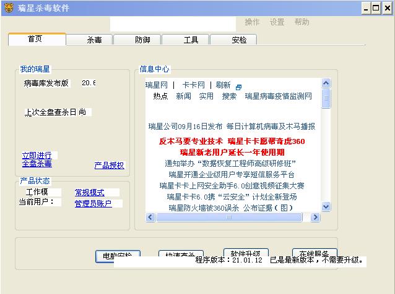The height and width of the screenshot is (294, 395).
Task: Open the 瑞星网 link
Action: coord(157,85)
